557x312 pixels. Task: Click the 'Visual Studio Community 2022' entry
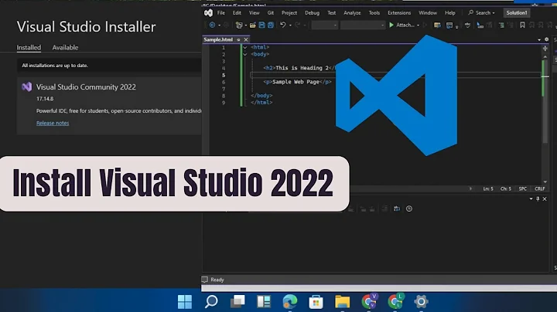(86, 86)
